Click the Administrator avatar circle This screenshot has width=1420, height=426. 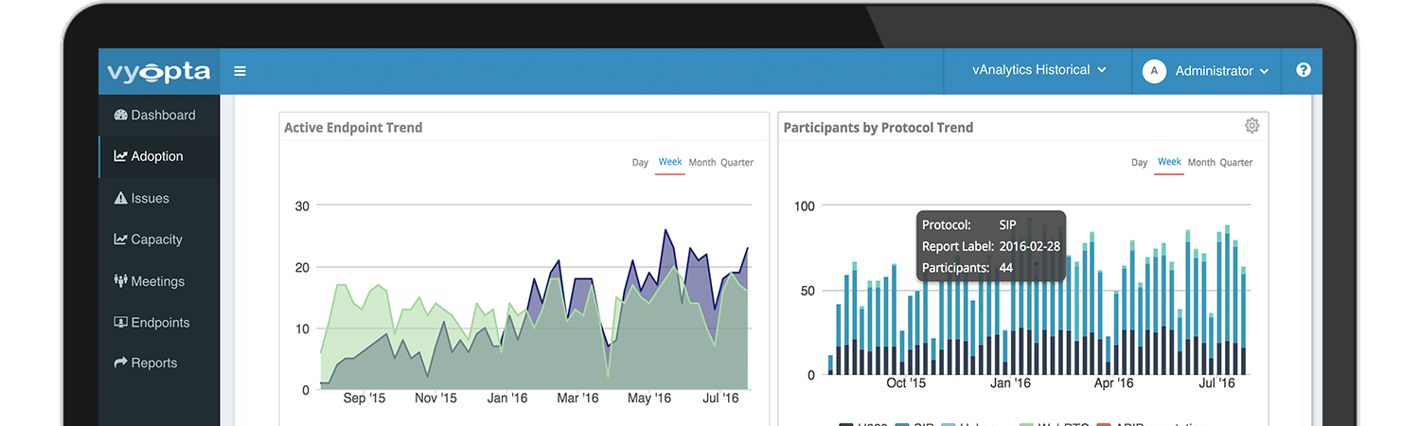pos(1154,71)
